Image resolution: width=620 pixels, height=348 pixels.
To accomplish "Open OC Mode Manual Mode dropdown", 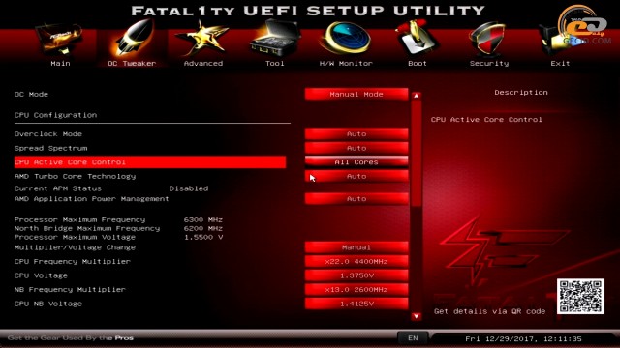I will [356, 94].
